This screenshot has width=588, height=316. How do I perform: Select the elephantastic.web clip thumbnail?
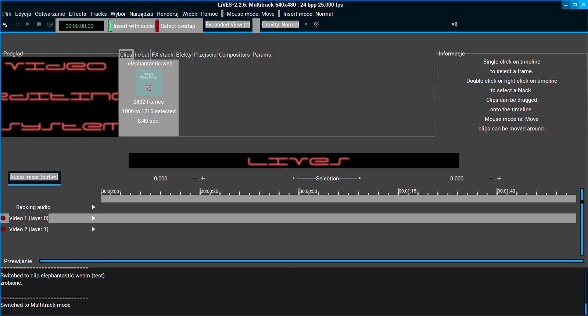click(x=149, y=83)
